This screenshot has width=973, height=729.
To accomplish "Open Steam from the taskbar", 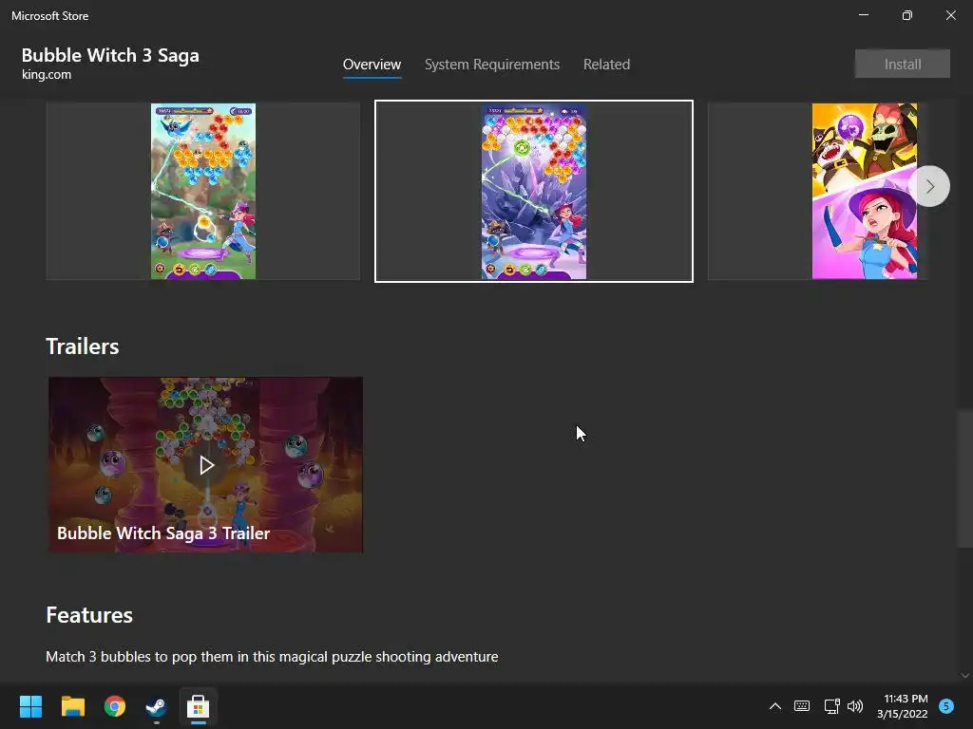I will (156, 706).
